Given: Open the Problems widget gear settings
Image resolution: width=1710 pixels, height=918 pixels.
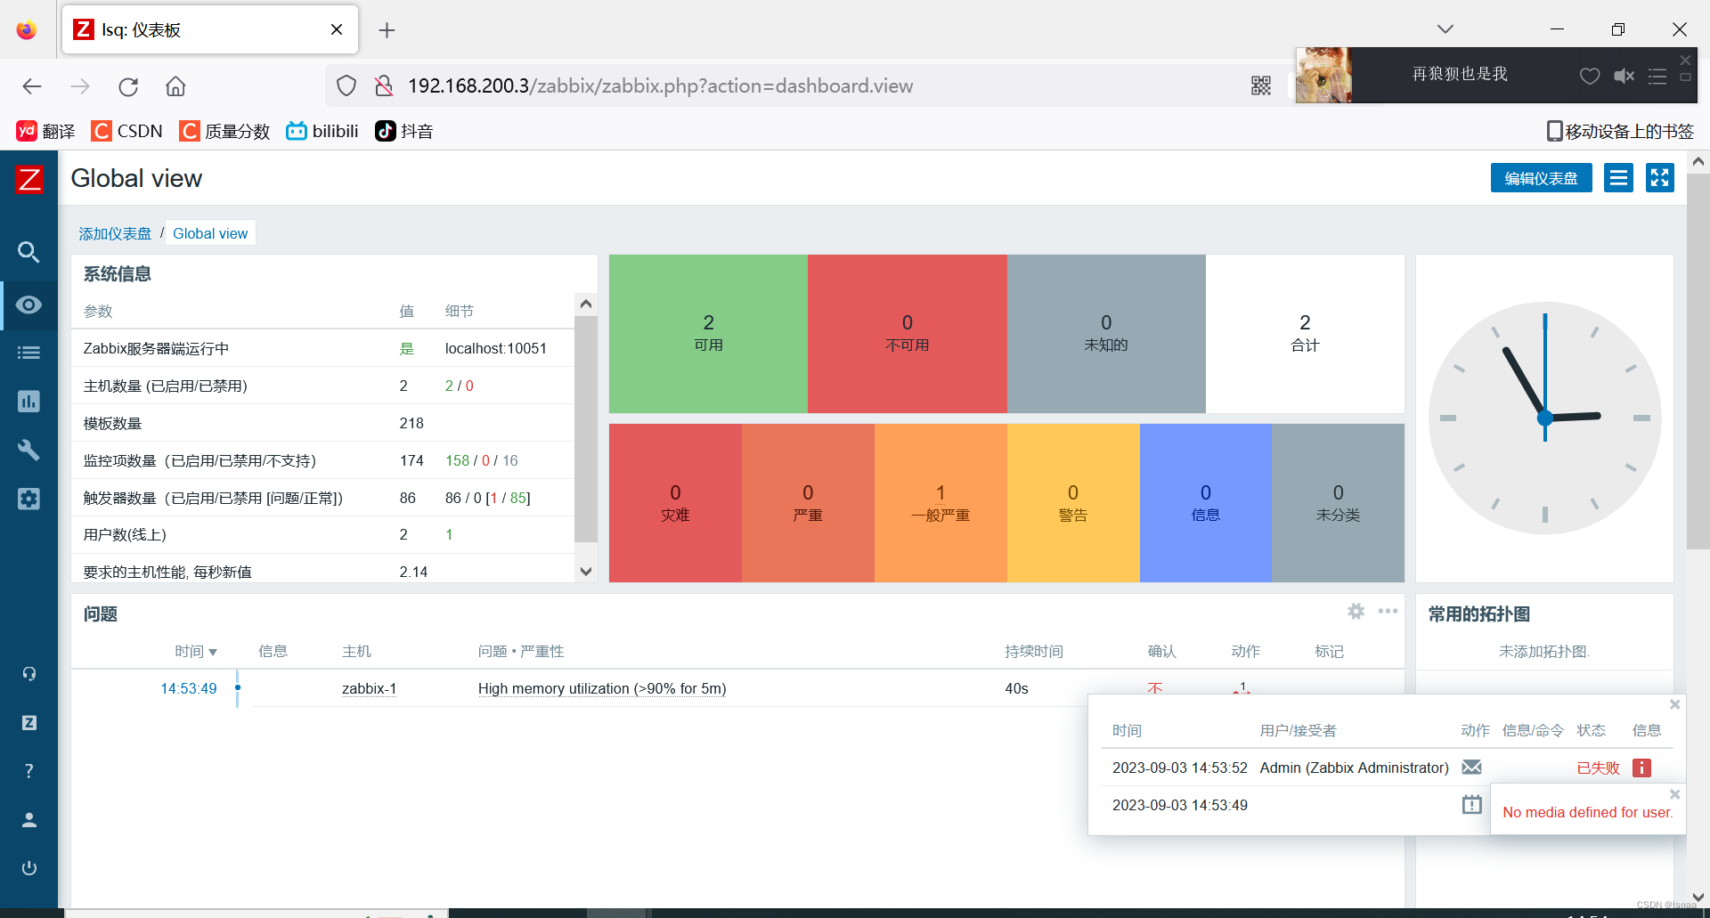Looking at the screenshot, I should pos(1356,611).
